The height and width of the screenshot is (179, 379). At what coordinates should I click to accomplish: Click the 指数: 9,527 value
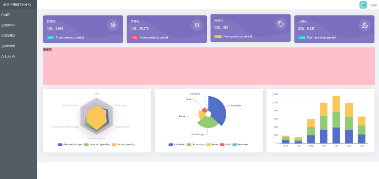click(306, 28)
